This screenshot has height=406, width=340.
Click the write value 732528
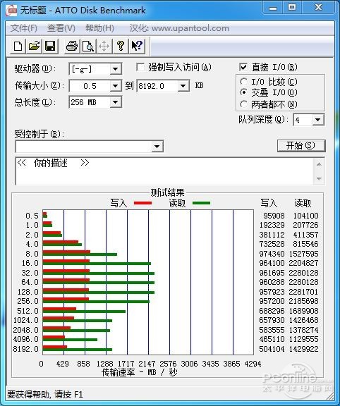272,244
